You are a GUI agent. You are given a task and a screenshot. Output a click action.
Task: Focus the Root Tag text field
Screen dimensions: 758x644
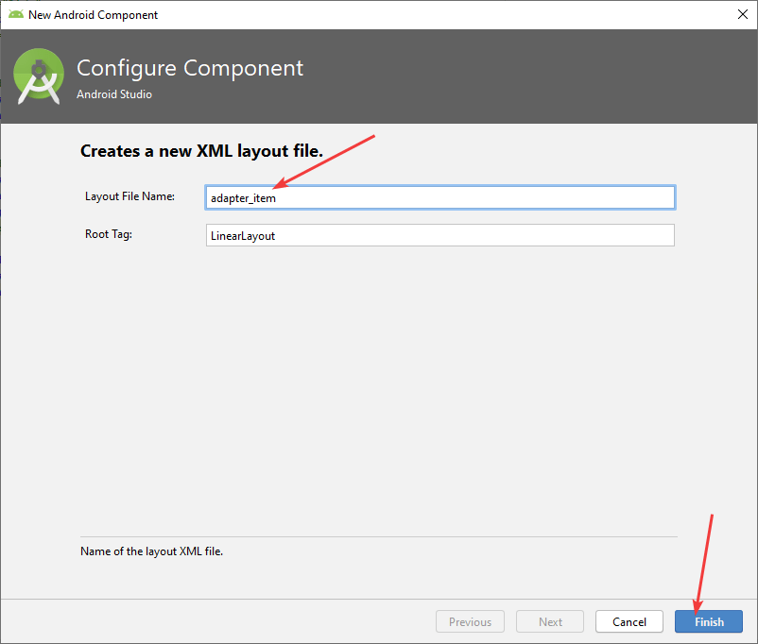click(x=439, y=235)
